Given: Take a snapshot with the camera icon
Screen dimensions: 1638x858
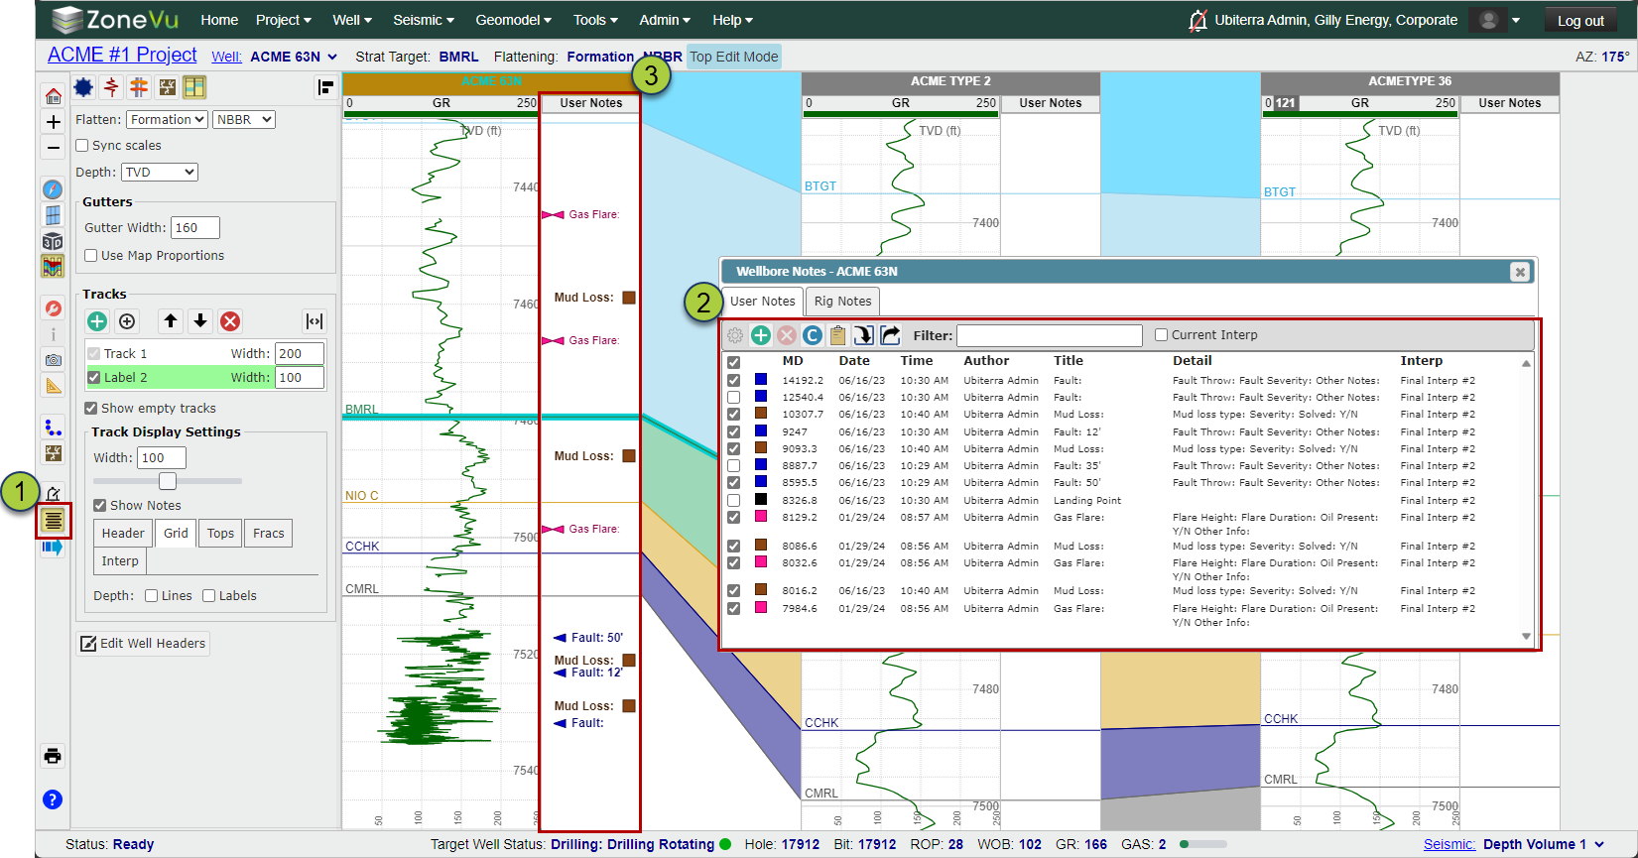Looking at the screenshot, I should (x=54, y=360).
